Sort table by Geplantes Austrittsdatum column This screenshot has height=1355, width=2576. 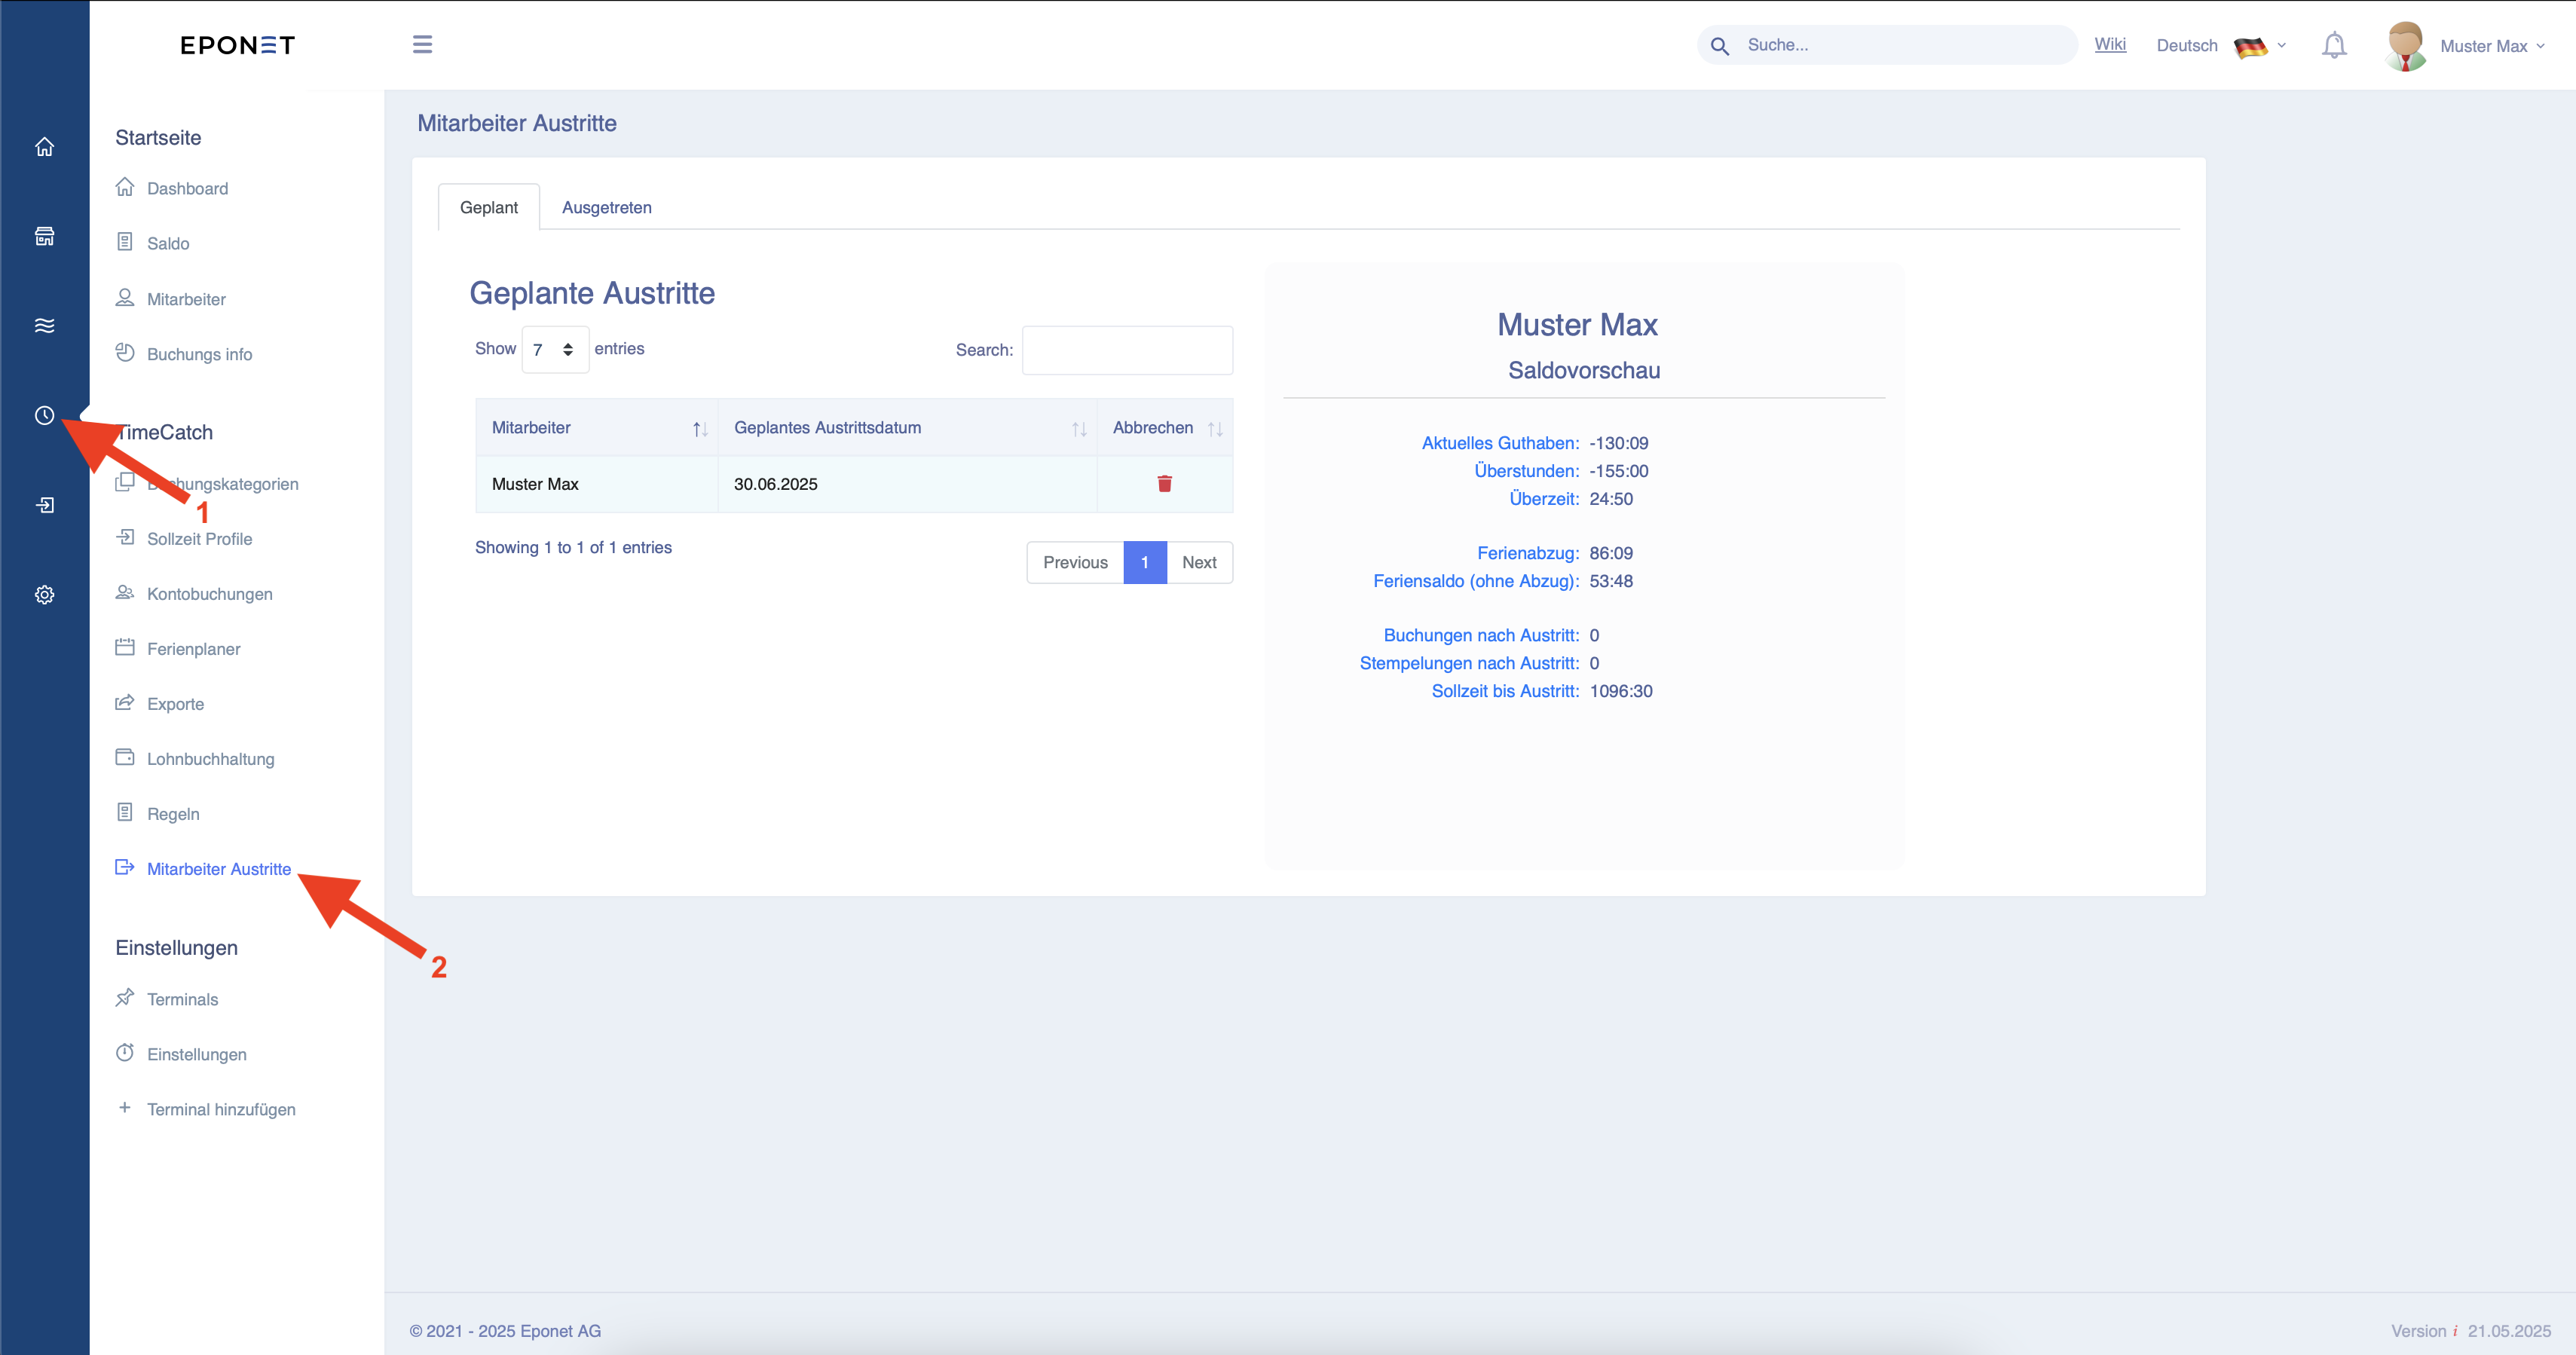pyautogui.click(x=907, y=428)
